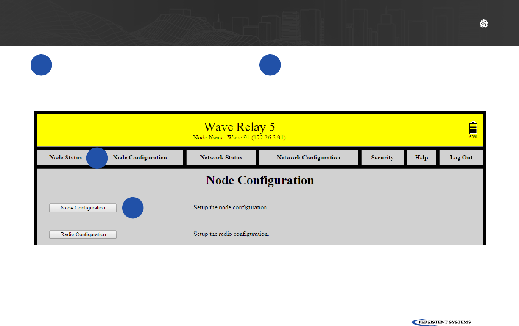Open the Security tab
Image resolution: width=519 pixels, height=326 pixels.
click(382, 158)
